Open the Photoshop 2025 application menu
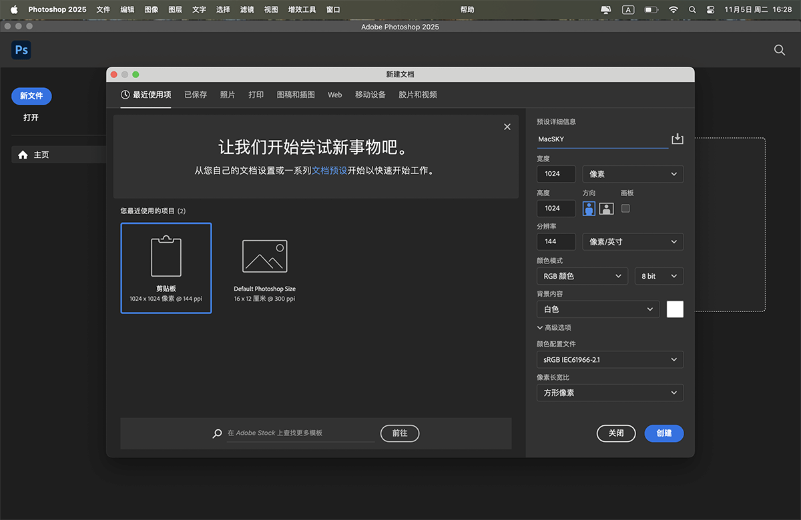 pyautogui.click(x=57, y=10)
